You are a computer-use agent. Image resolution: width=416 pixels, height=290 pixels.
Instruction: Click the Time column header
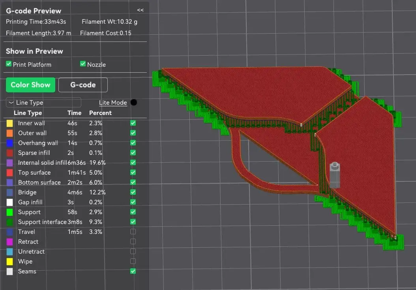pyautogui.click(x=74, y=113)
